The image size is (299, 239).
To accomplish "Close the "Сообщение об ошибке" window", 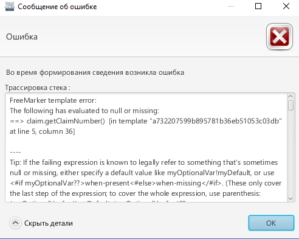I will point(286,6).
